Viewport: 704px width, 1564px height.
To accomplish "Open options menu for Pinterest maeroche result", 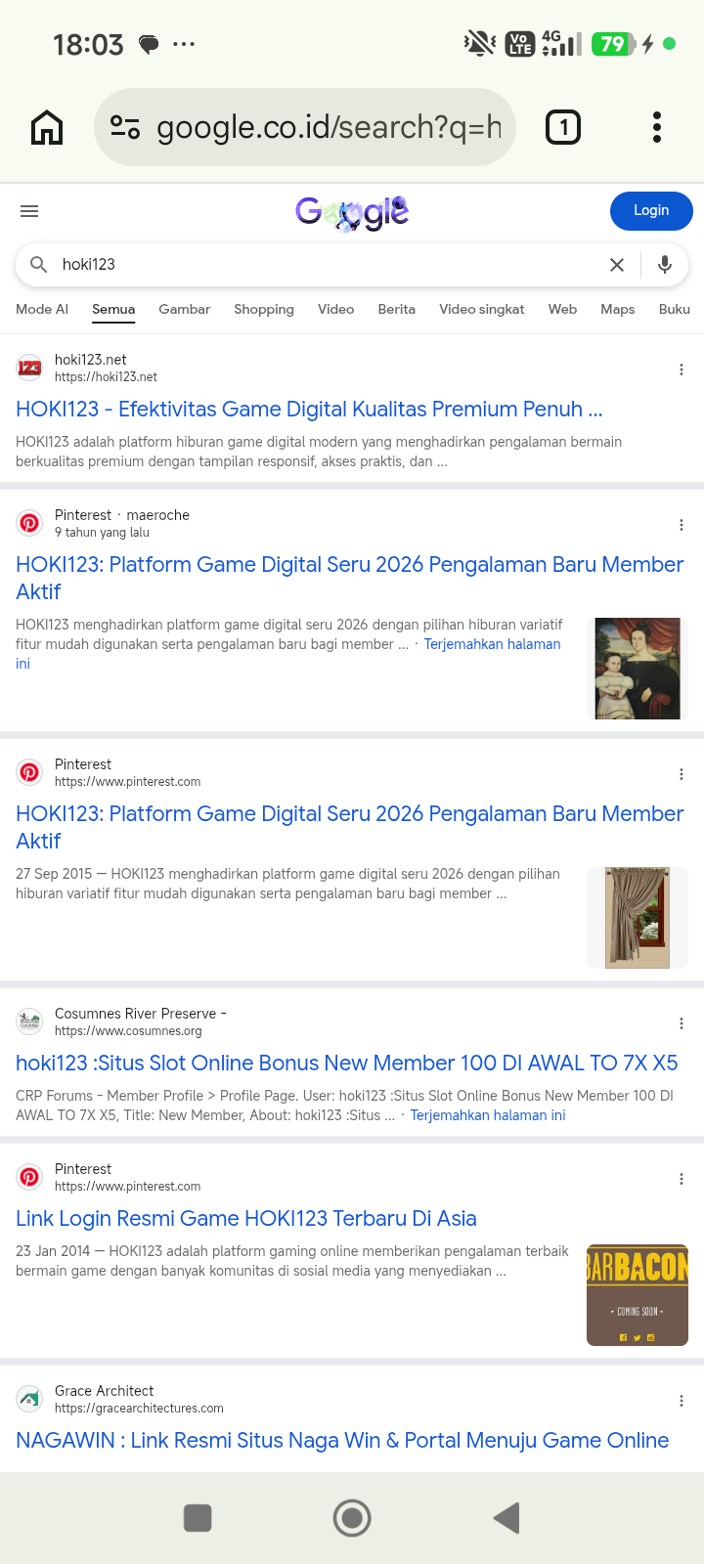I will 682,525.
